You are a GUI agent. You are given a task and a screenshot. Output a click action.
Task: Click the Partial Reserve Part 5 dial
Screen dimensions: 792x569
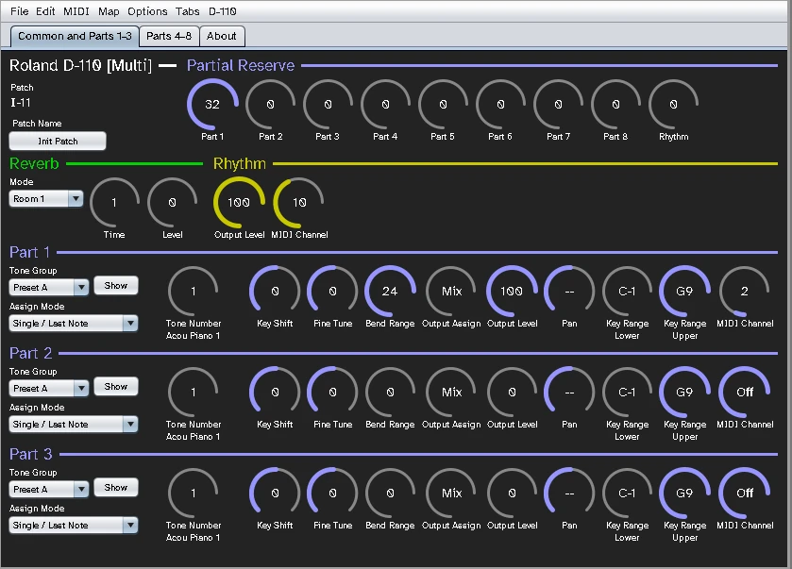[x=443, y=104]
